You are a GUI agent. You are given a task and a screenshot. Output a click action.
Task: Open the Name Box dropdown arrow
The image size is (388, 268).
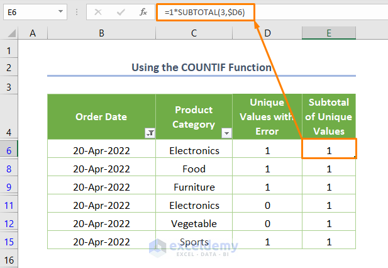60,12
